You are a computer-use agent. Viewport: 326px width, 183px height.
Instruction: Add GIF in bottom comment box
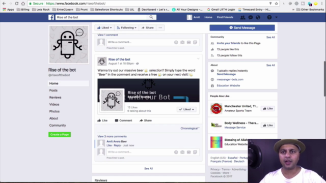pos(189,152)
